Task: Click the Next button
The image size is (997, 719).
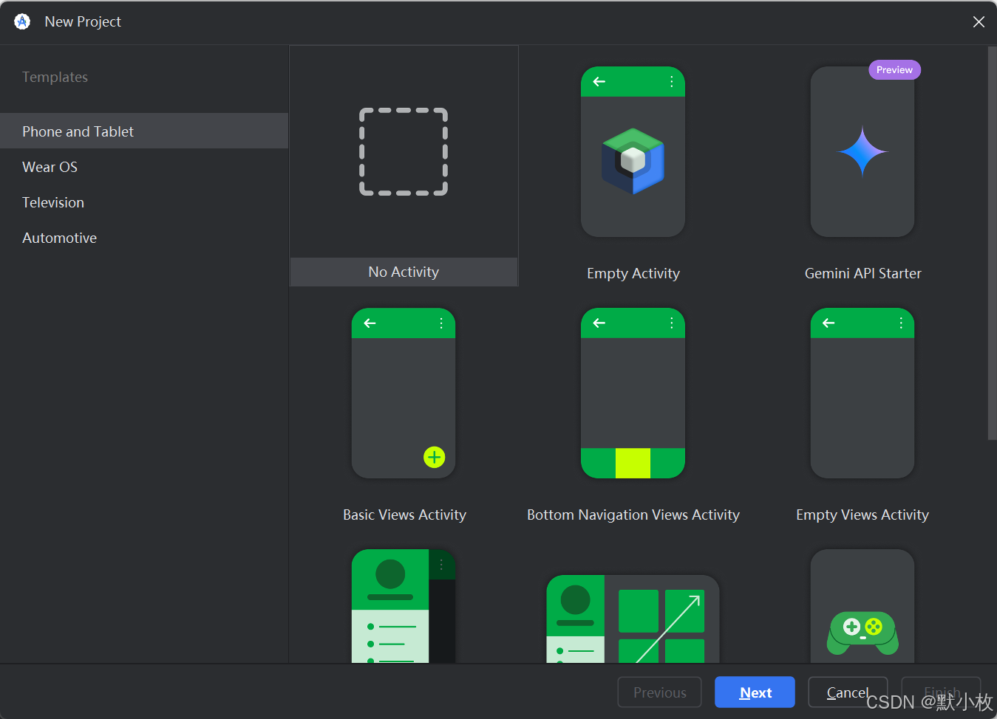Action: coord(755,692)
